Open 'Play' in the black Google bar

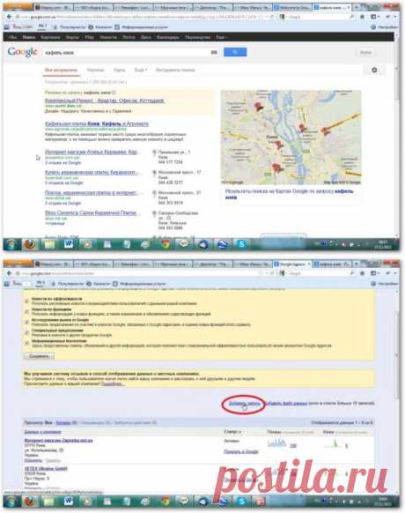90,37
